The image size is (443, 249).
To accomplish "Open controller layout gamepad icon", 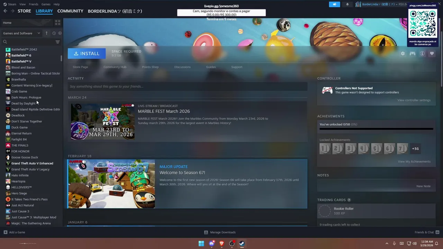I will (413, 54).
